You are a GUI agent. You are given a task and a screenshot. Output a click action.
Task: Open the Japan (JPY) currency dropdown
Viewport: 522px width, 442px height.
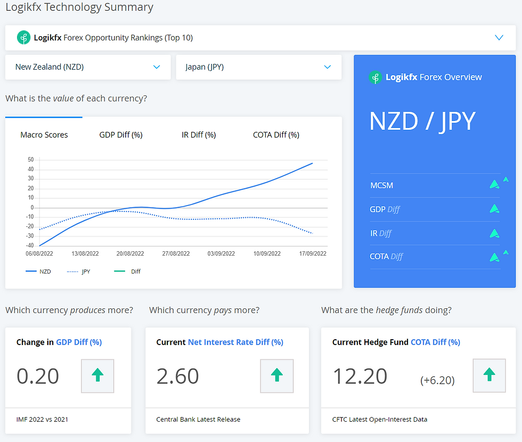coord(259,67)
